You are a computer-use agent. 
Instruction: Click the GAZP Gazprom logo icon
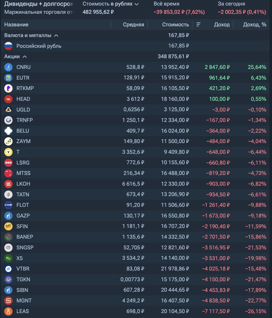tap(8, 216)
